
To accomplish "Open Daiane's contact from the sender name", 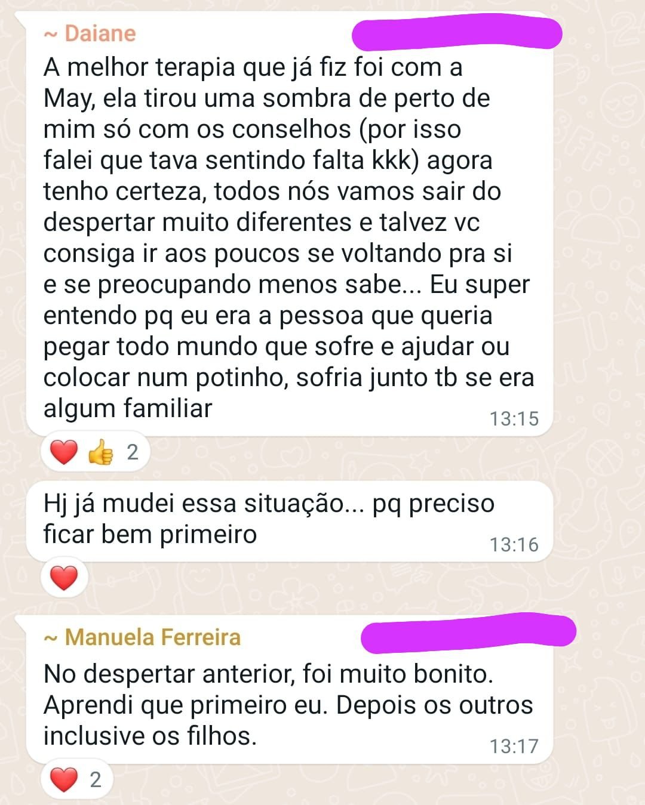I will click(x=100, y=33).
